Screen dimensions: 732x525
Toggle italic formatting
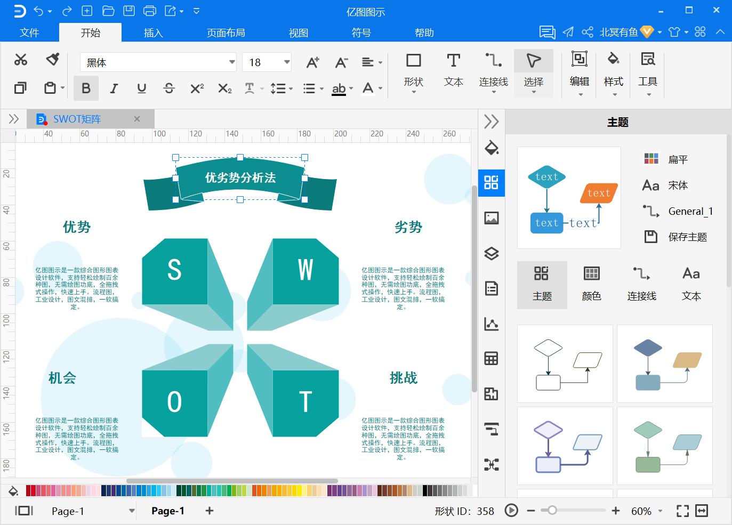tap(114, 88)
